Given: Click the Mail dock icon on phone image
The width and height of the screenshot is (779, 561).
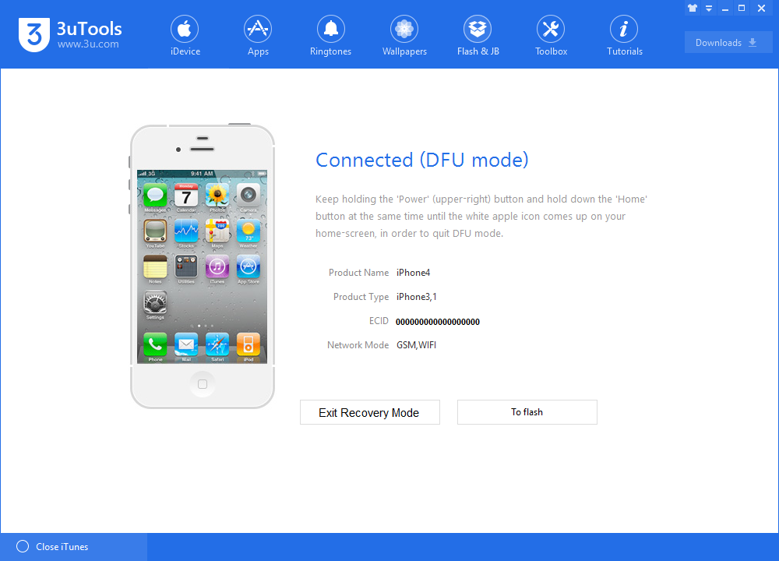Looking at the screenshot, I should tap(186, 344).
